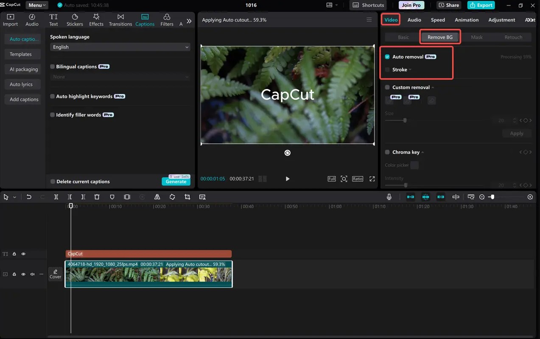Toggle the auto snapping icon

426,197
